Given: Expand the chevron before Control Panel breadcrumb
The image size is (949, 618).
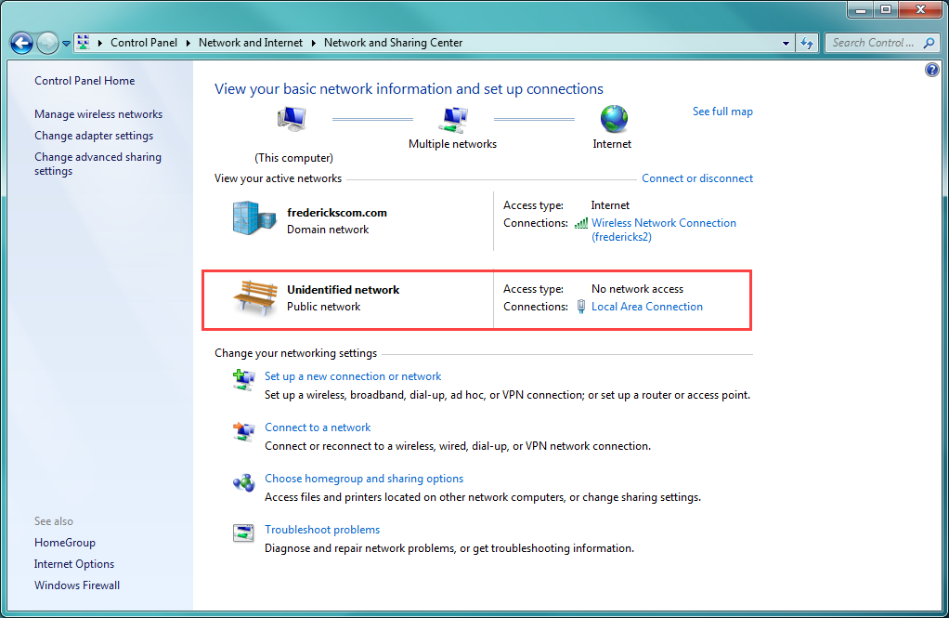Looking at the screenshot, I should pyautogui.click(x=100, y=43).
